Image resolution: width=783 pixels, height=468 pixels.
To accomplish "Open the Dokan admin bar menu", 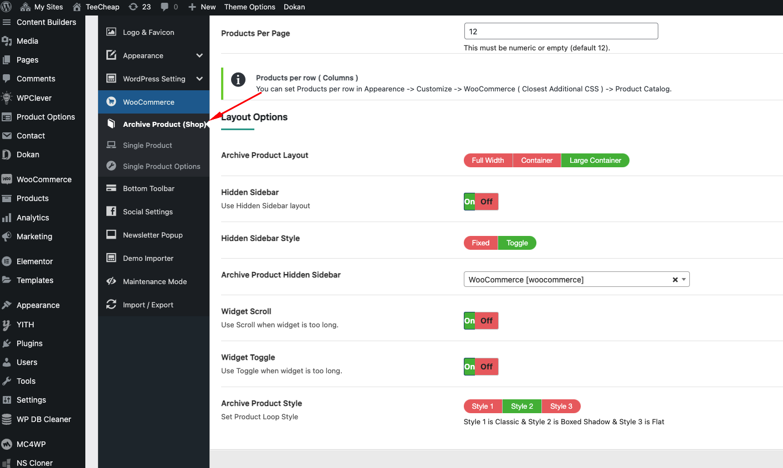I will (x=294, y=7).
